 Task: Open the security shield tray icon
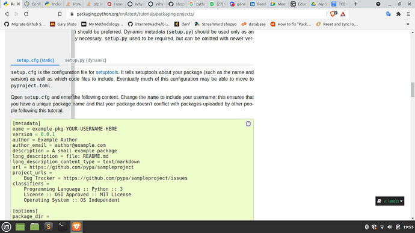[374, 227]
